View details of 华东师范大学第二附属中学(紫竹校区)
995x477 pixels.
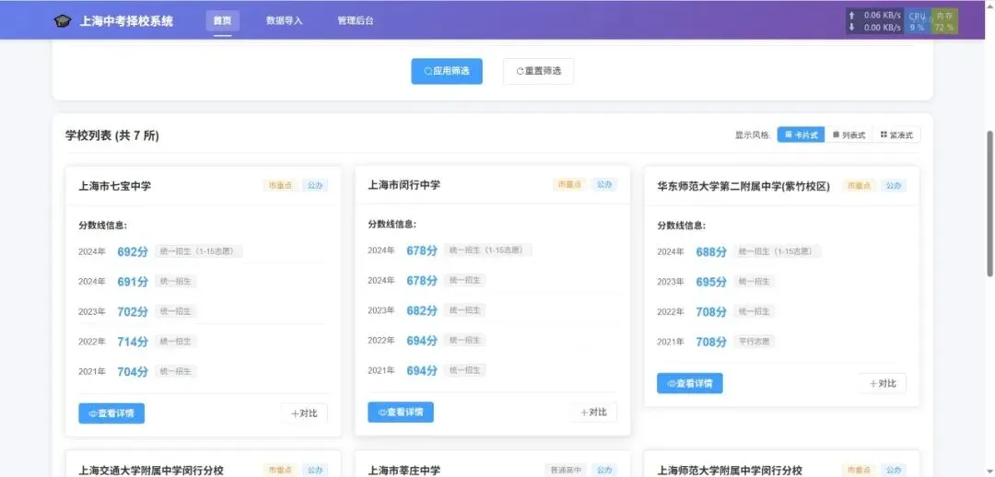coord(690,383)
